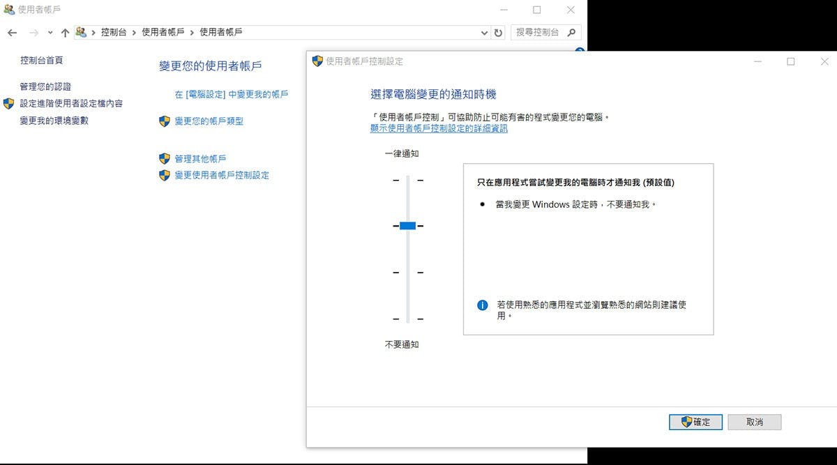Click the user accounts icon in the address bar
Viewport: 837px width, 465px height.
(x=81, y=32)
